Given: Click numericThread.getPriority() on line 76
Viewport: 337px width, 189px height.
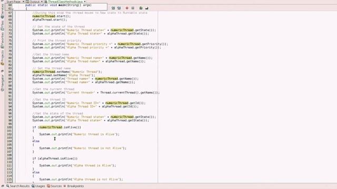Looking at the screenshot, I should pyautogui.click(x=141, y=44).
